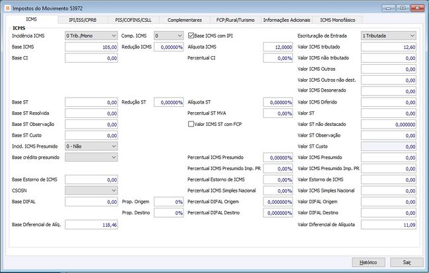Select the Valor ICMS tributado field

(x=389, y=47)
